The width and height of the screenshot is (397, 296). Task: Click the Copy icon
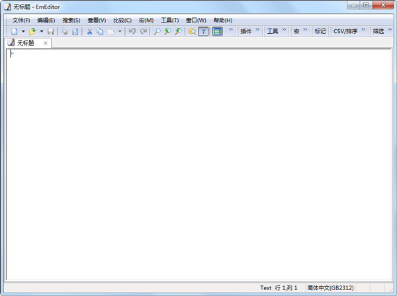pyautogui.click(x=100, y=31)
